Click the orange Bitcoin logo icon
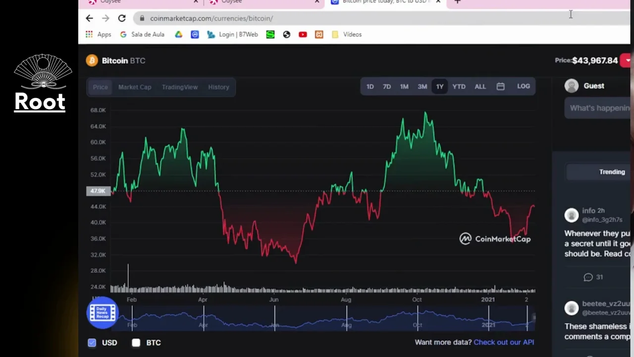The width and height of the screenshot is (634, 357). pyautogui.click(x=92, y=60)
